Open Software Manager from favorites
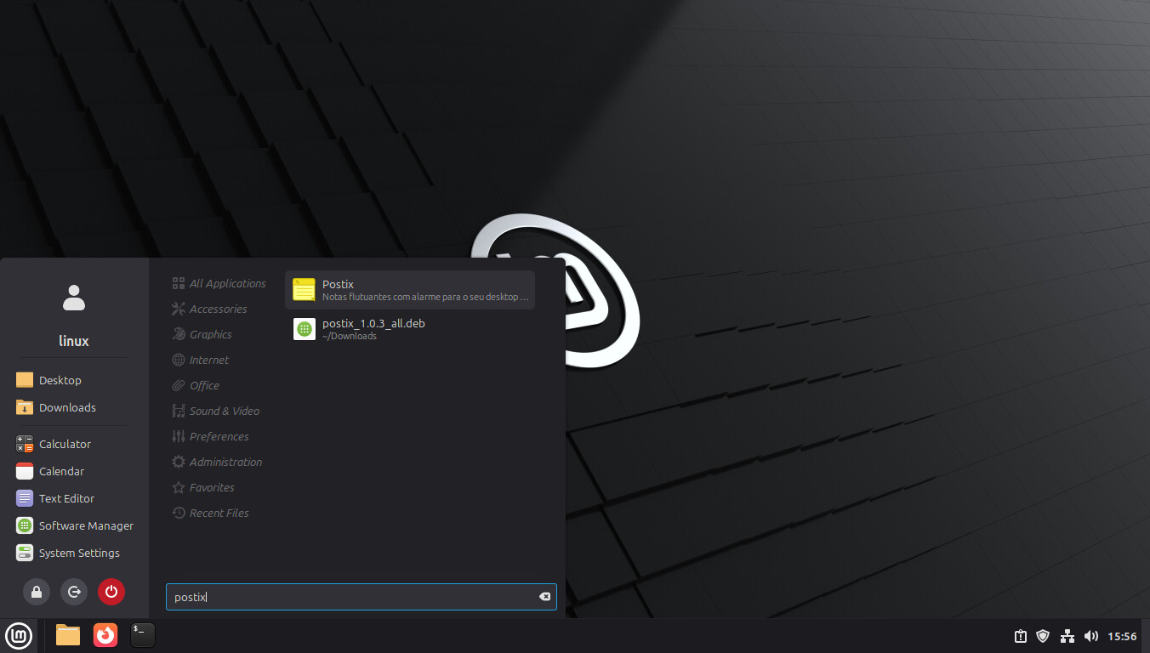 pos(74,525)
